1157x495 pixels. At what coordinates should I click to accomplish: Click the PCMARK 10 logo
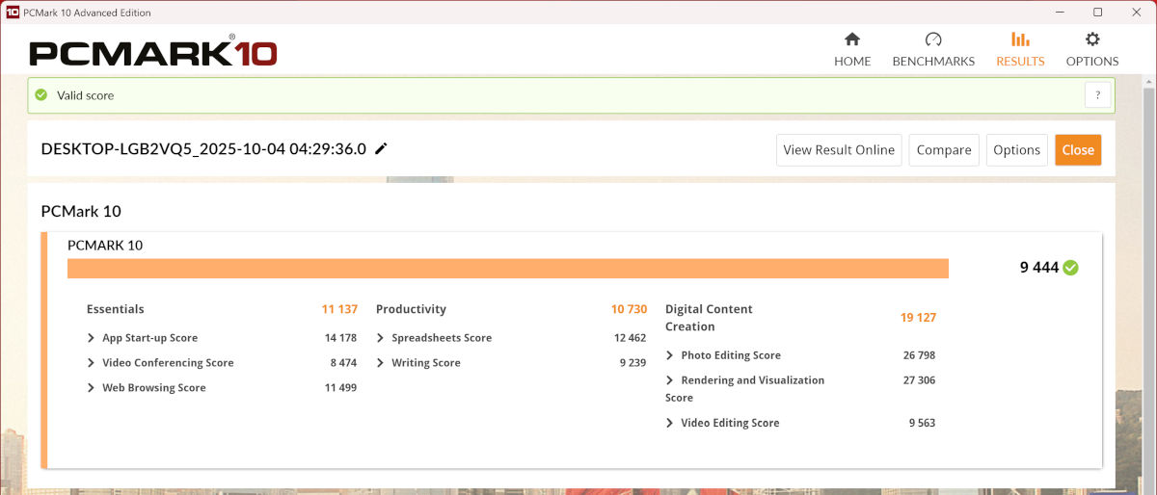(x=153, y=52)
